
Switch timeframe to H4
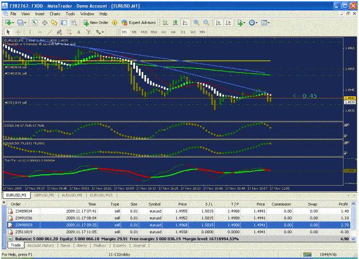[173, 32]
